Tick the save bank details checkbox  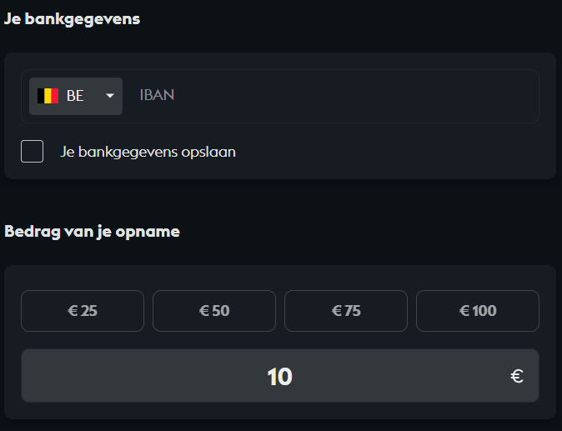(33, 152)
